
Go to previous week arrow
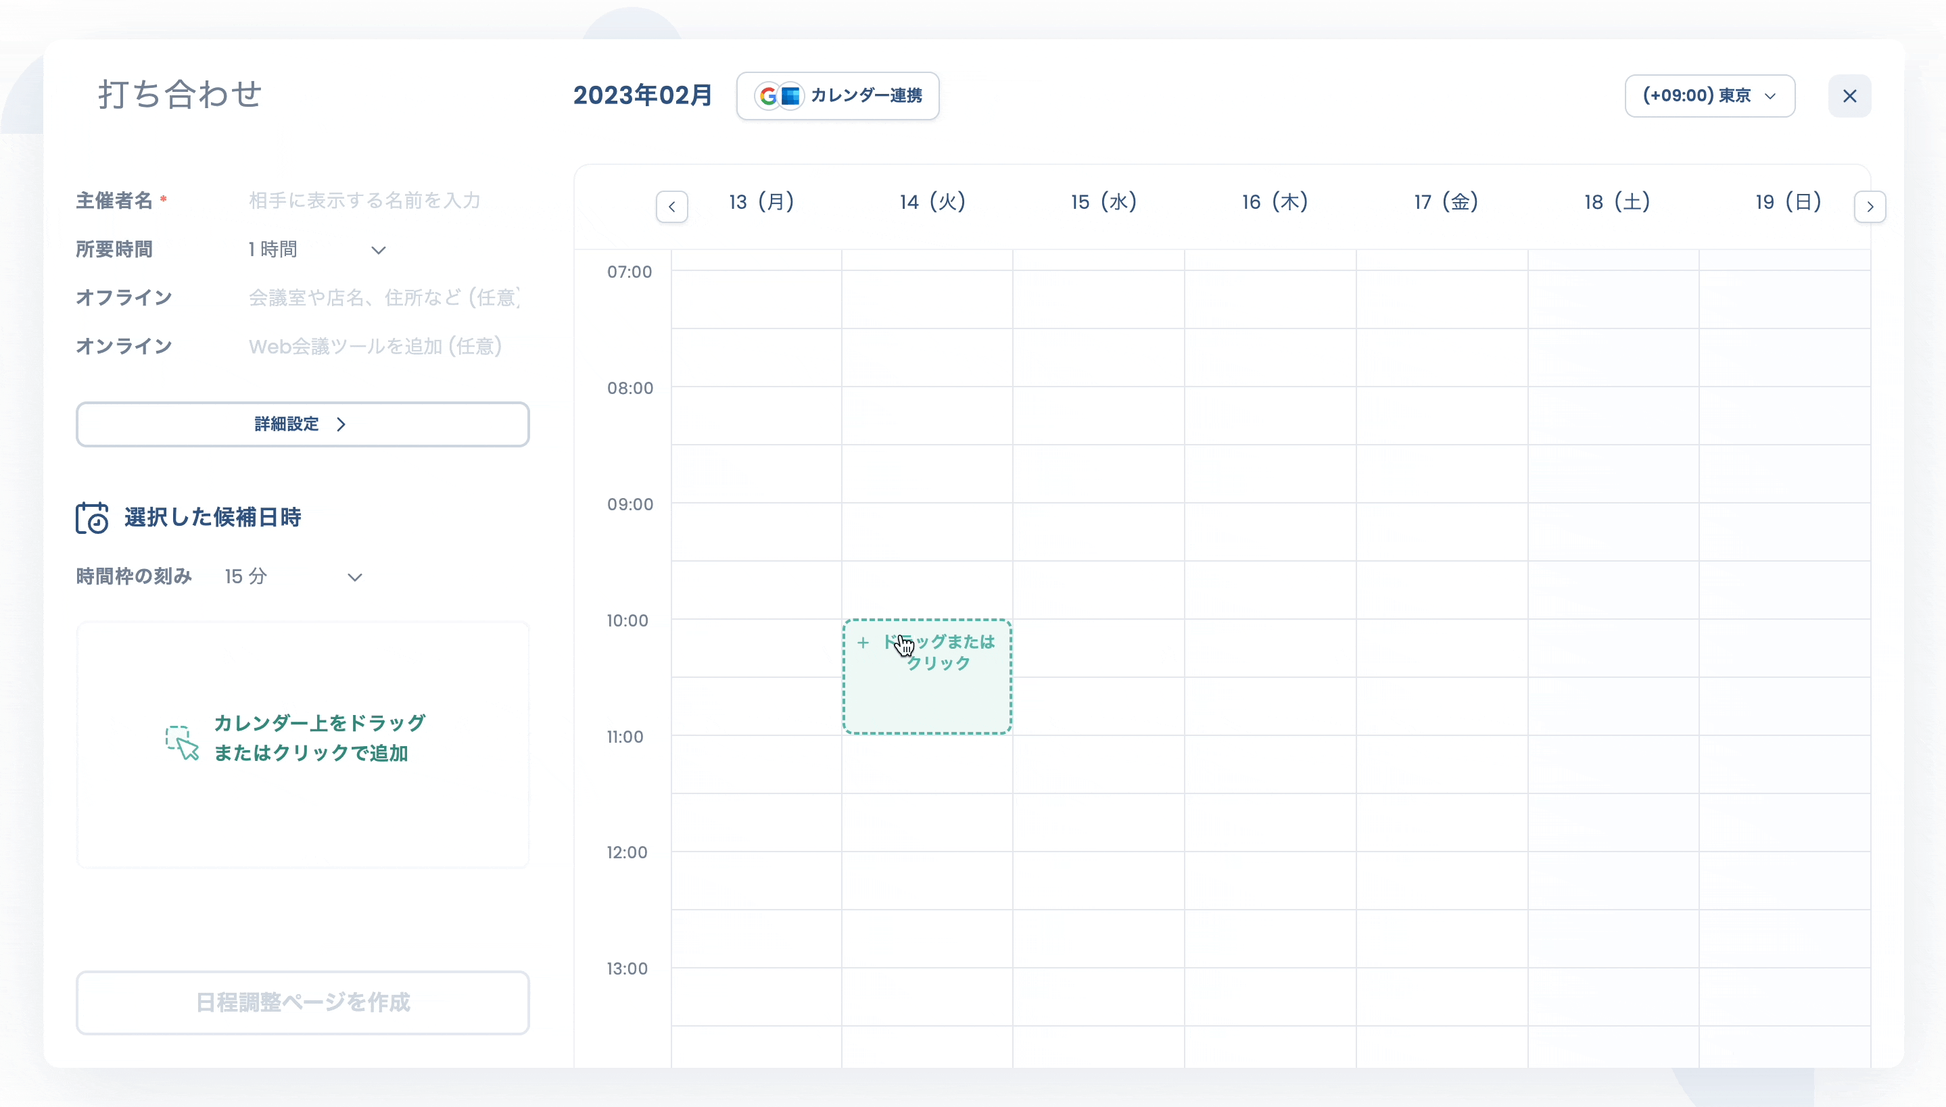tap(671, 206)
